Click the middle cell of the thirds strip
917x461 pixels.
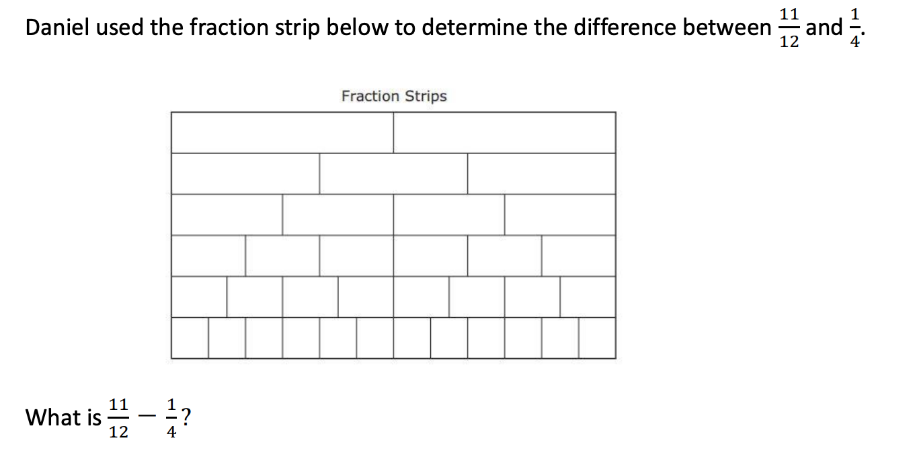pos(393,173)
